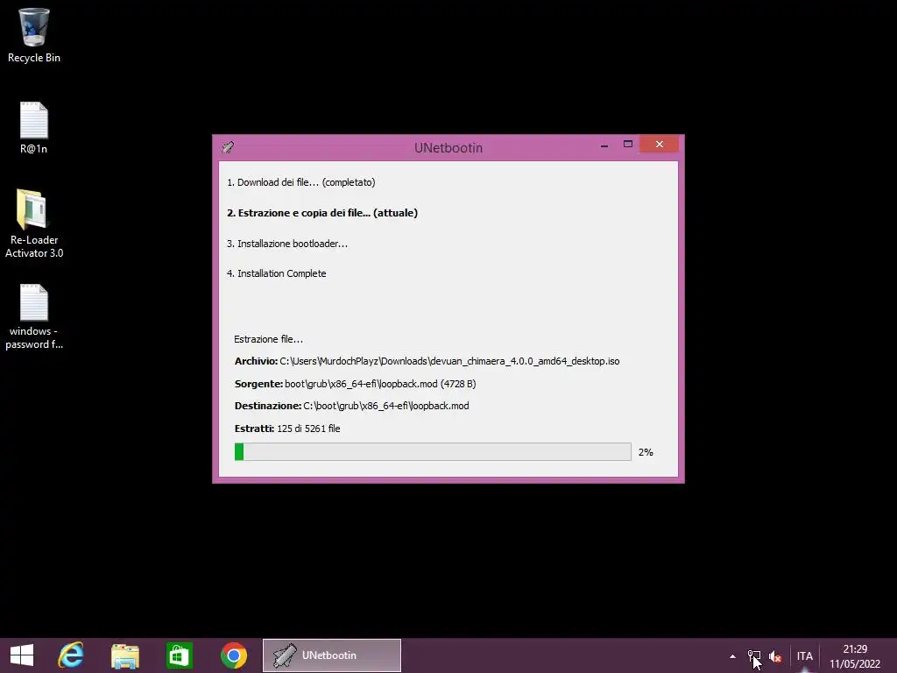Click the Sorgente loopback.mod path line

click(356, 384)
